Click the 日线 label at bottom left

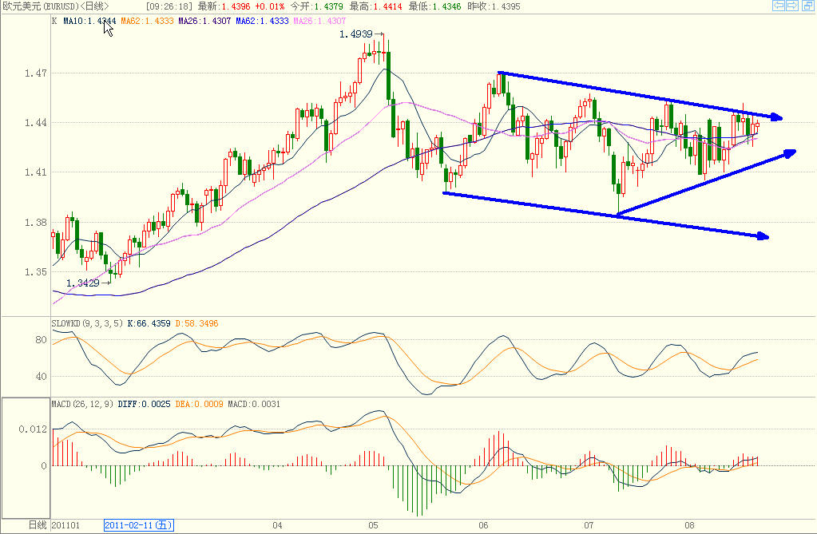tap(37, 525)
